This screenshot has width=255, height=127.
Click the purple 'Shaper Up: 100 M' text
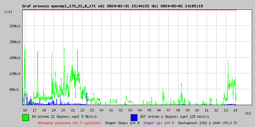coord(158,123)
